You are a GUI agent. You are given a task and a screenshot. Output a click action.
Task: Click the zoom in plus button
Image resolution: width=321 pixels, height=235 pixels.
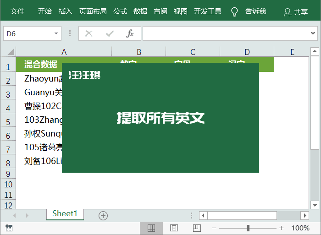pyautogui.click(x=281, y=228)
